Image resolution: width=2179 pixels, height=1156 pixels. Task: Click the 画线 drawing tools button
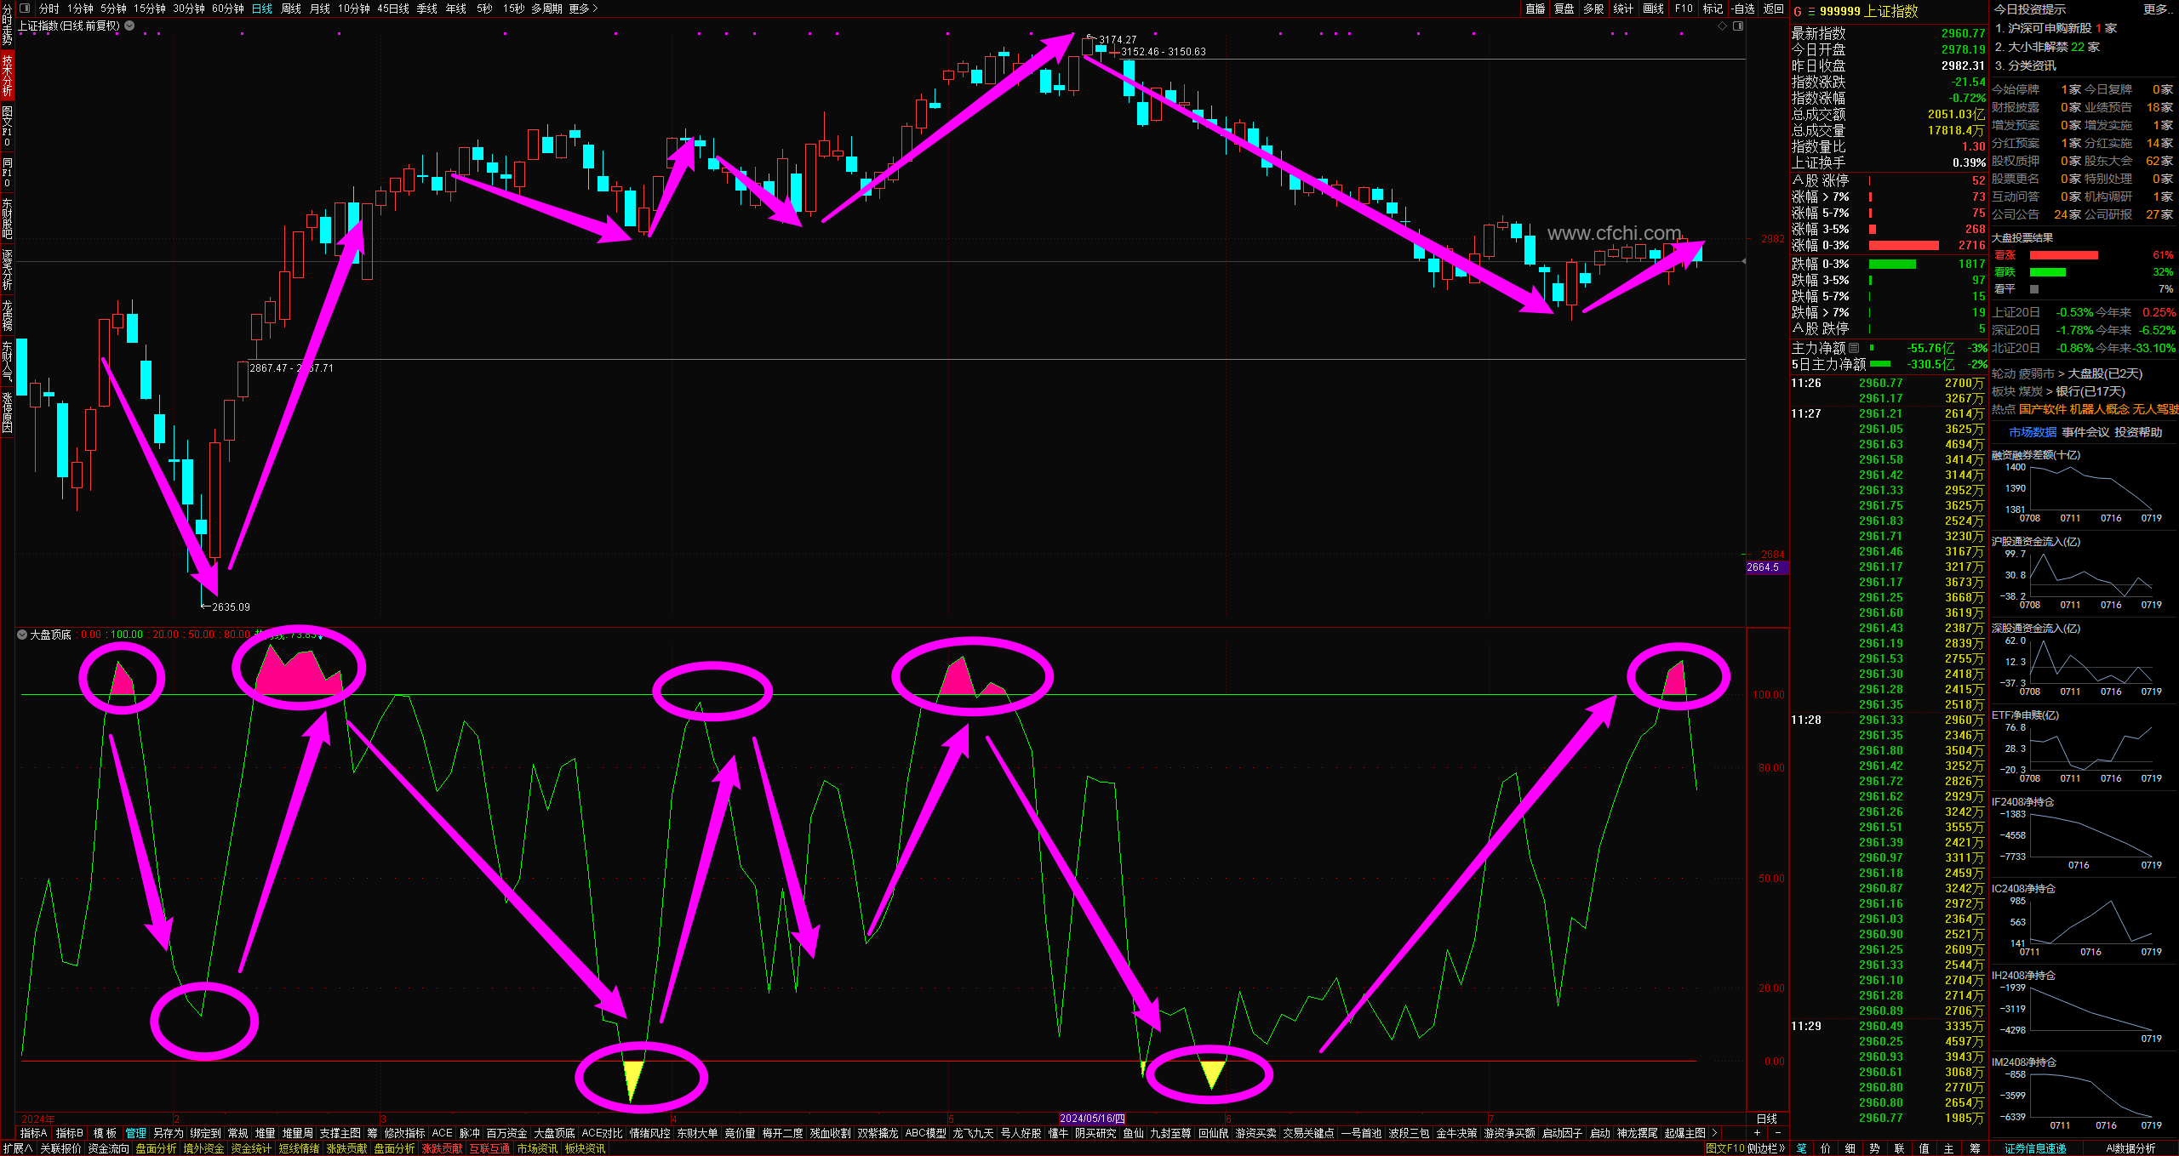(x=1653, y=9)
